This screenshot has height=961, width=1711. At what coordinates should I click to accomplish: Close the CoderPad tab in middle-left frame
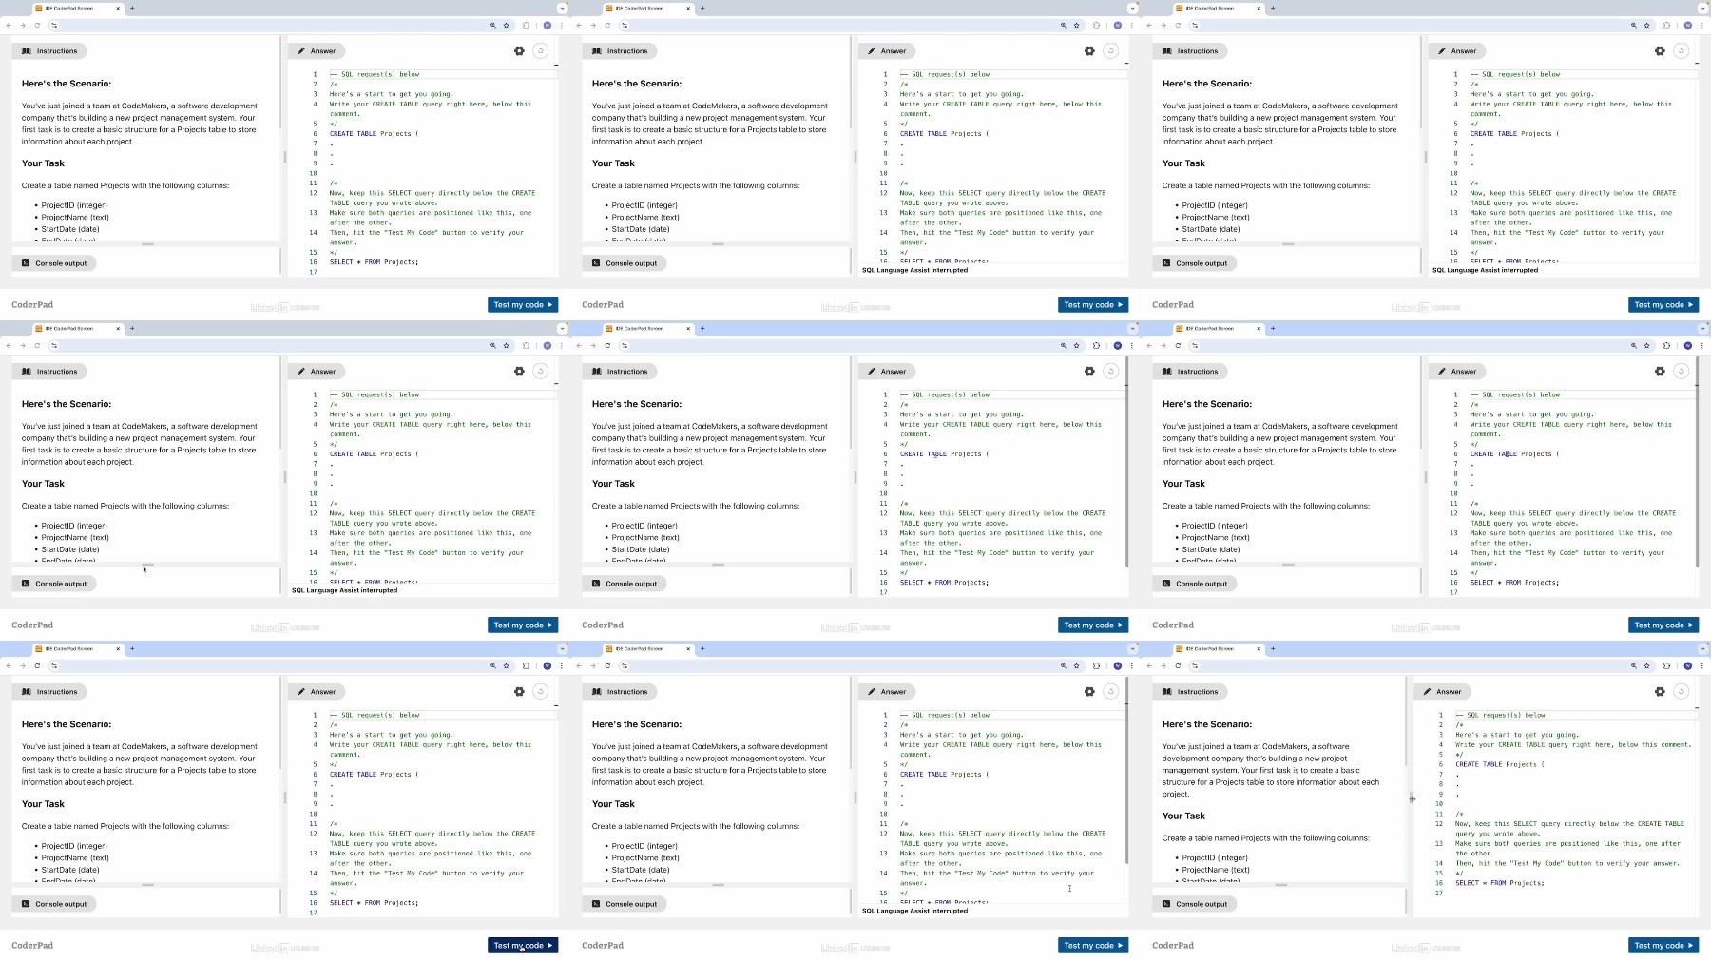tap(118, 329)
